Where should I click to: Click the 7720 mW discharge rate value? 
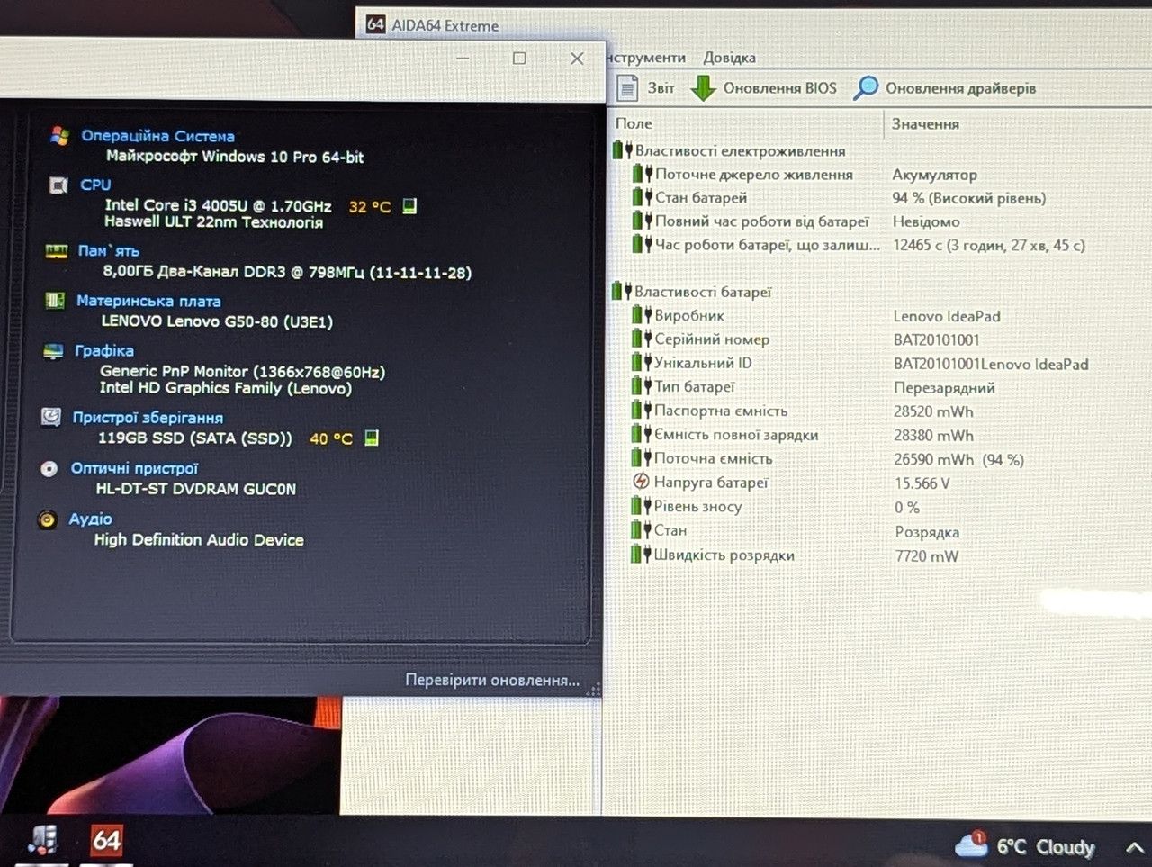927,556
